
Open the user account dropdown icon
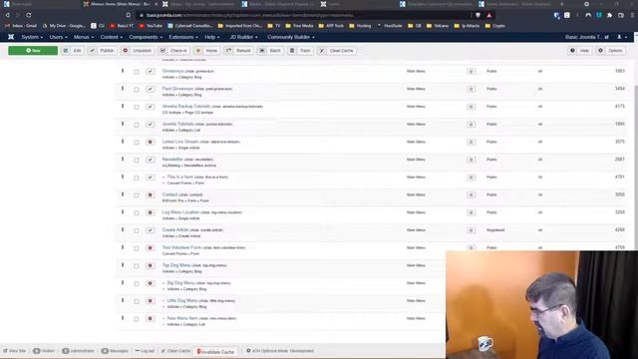[x=622, y=37]
